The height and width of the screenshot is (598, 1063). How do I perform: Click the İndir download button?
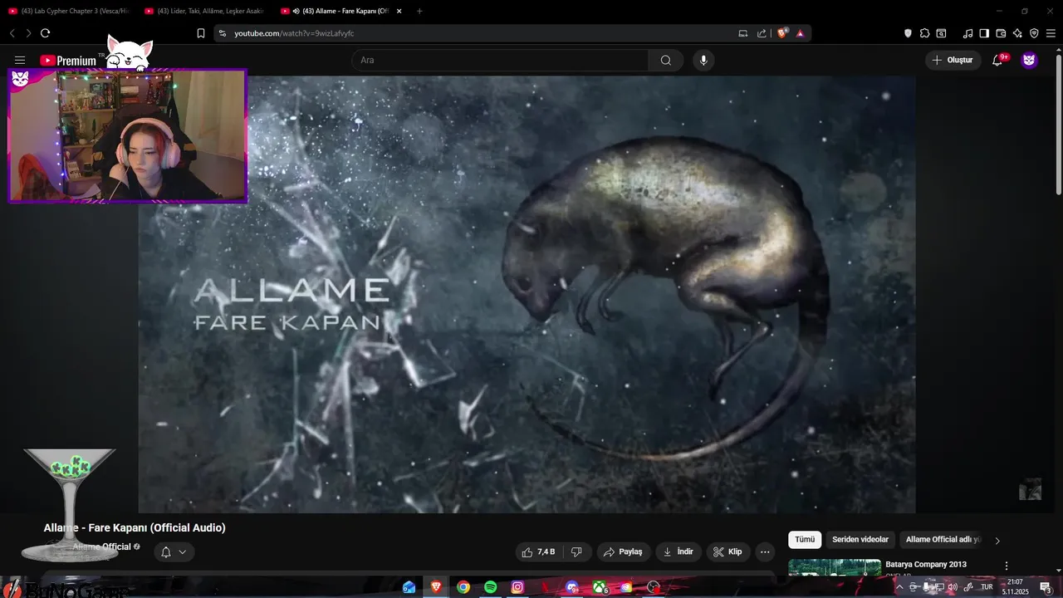678,551
